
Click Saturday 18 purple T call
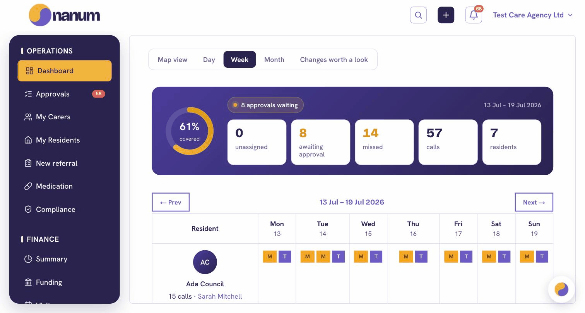coord(504,256)
